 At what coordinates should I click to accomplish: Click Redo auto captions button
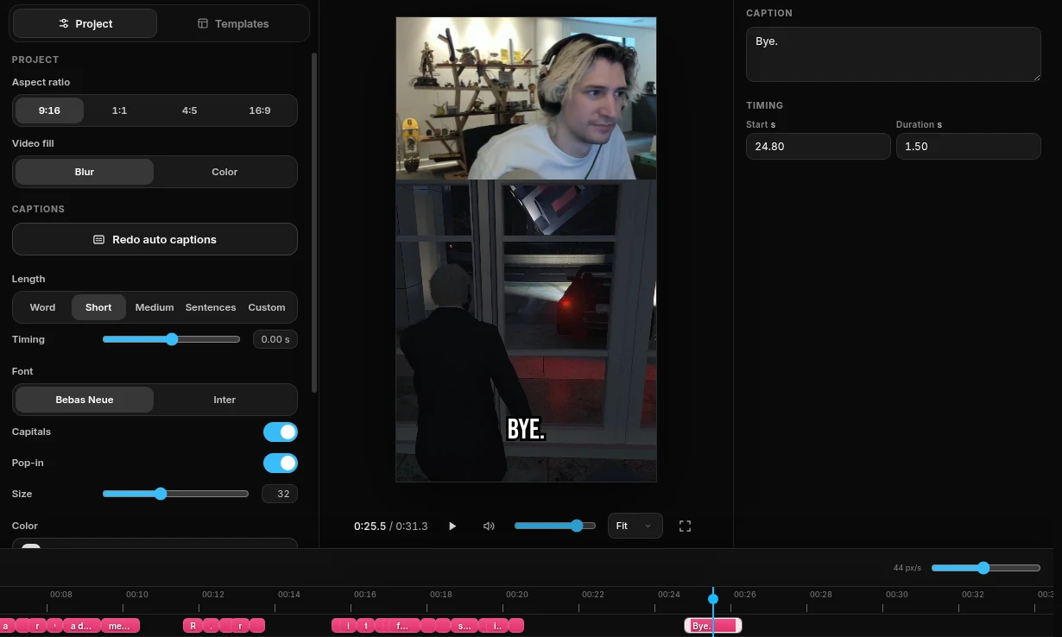tap(155, 239)
